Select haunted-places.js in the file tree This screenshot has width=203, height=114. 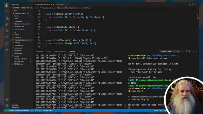[x=21, y=40]
